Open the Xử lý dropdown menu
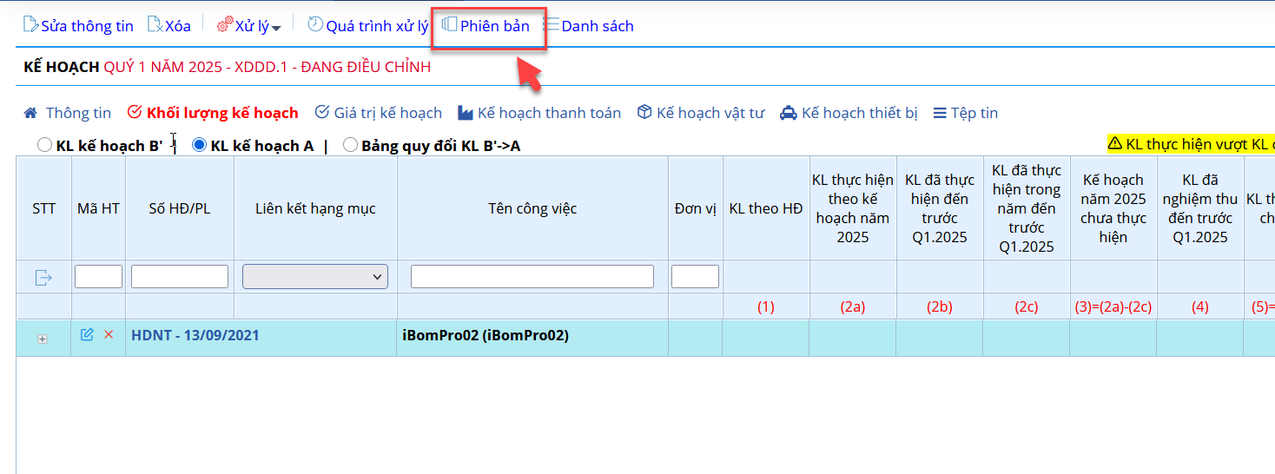 coord(249,26)
